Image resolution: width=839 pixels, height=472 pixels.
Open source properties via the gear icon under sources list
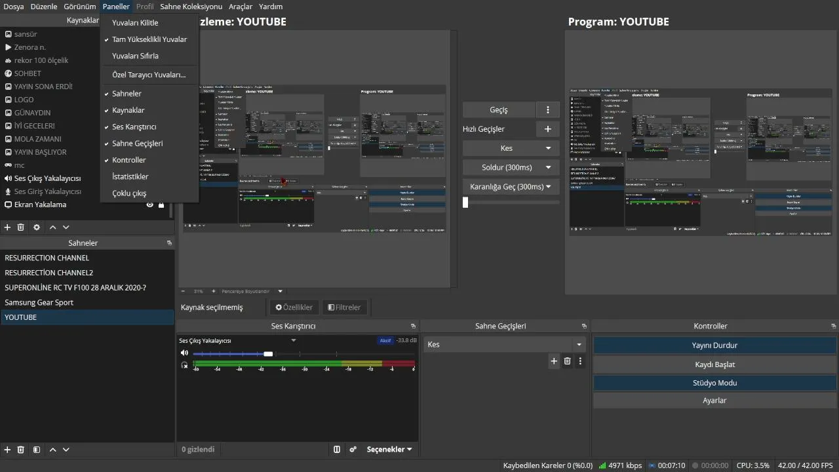tap(37, 227)
